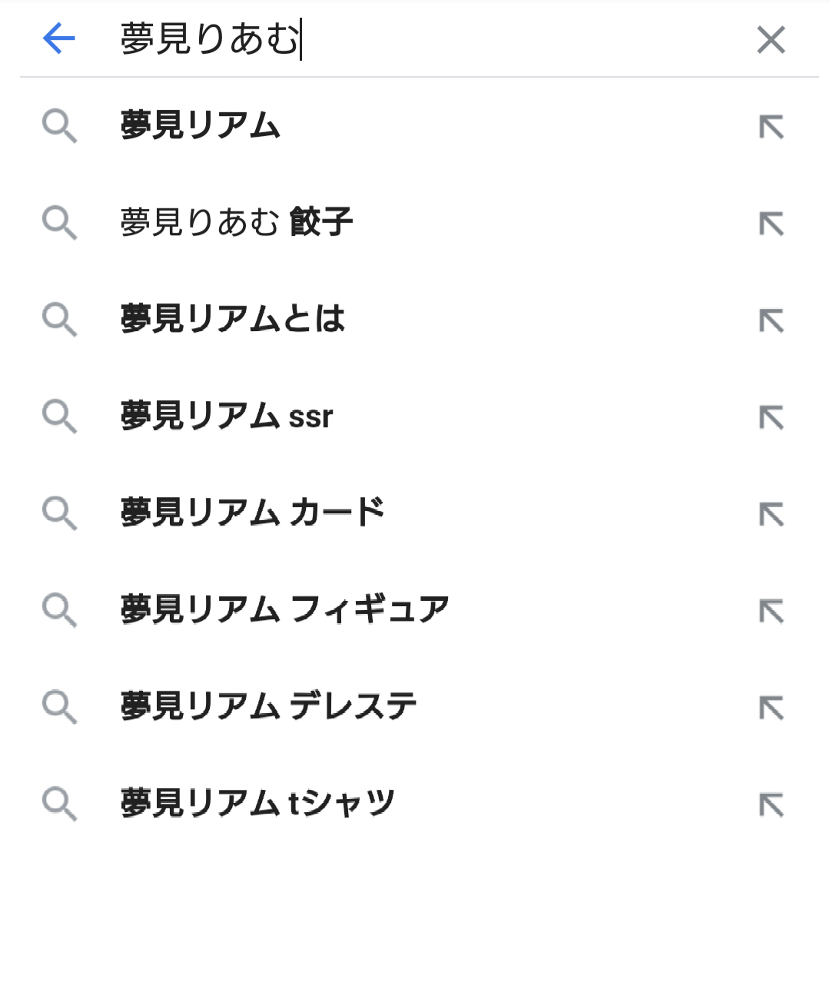
Task: Tap the arrow icon for カード suggestion
Action: click(x=771, y=514)
